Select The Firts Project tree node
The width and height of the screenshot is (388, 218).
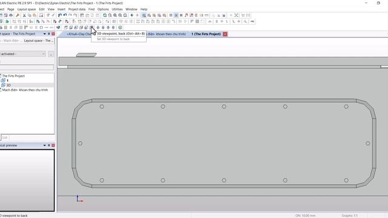[13, 76]
